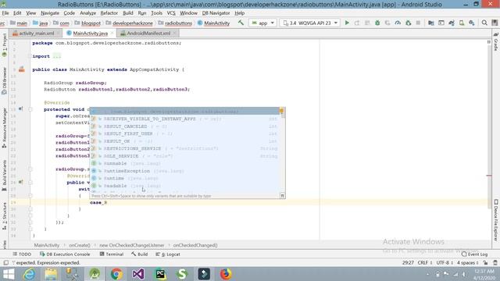
Task: Open PyCharm from the taskbar
Action: click(x=160, y=274)
